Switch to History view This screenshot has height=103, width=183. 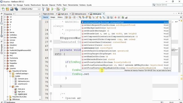(60, 17)
